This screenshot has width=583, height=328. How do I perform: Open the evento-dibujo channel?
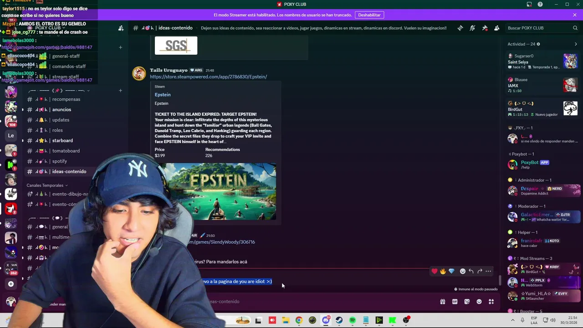(58, 194)
